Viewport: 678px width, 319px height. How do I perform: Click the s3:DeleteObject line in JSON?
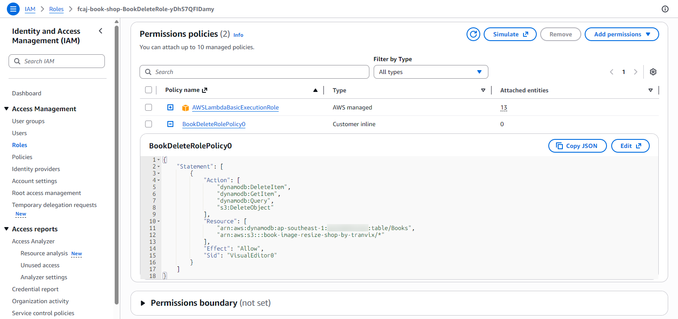tap(245, 208)
